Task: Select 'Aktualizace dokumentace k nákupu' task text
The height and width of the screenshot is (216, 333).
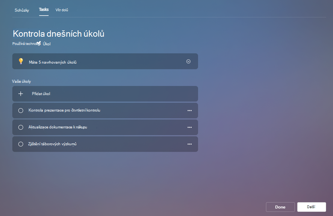Action: point(58,127)
